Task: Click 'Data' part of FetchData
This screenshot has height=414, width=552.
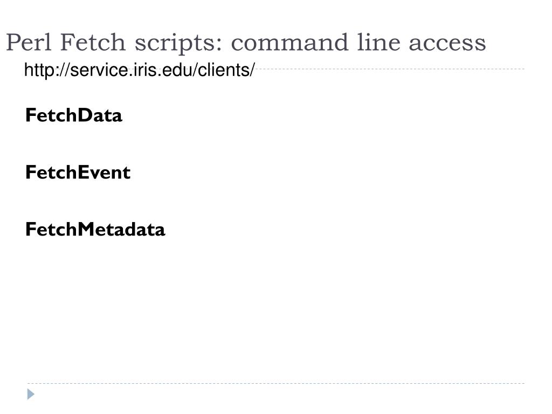Action: [x=100, y=115]
